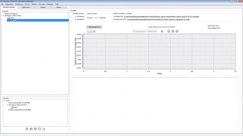Switch to the Display tab
243x136 pixels.
click(59, 8)
